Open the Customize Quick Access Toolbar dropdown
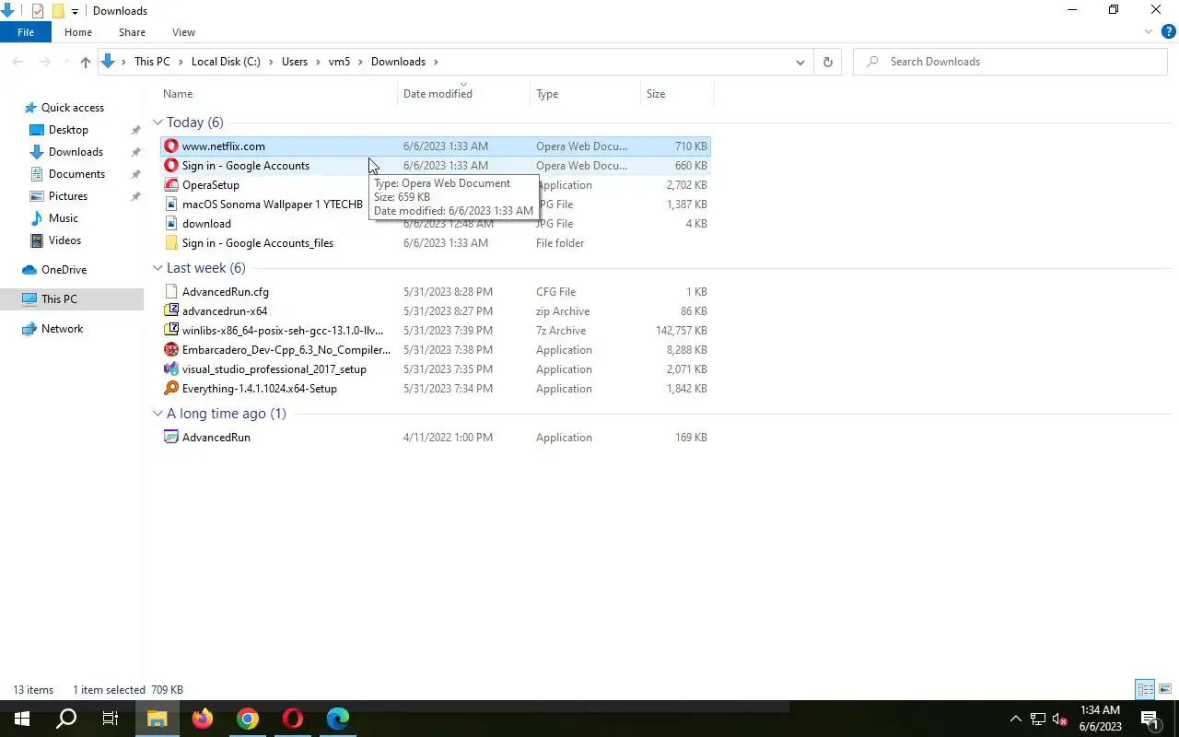This screenshot has height=737, width=1179. (76, 11)
